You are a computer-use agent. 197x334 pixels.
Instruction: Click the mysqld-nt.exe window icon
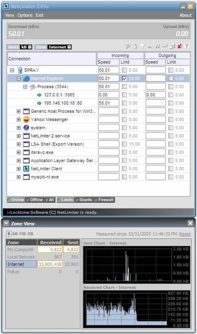(x=26, y=177)
